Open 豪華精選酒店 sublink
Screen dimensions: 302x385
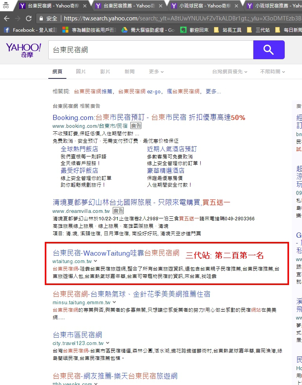pyautogui.click(x=166, y=171)
